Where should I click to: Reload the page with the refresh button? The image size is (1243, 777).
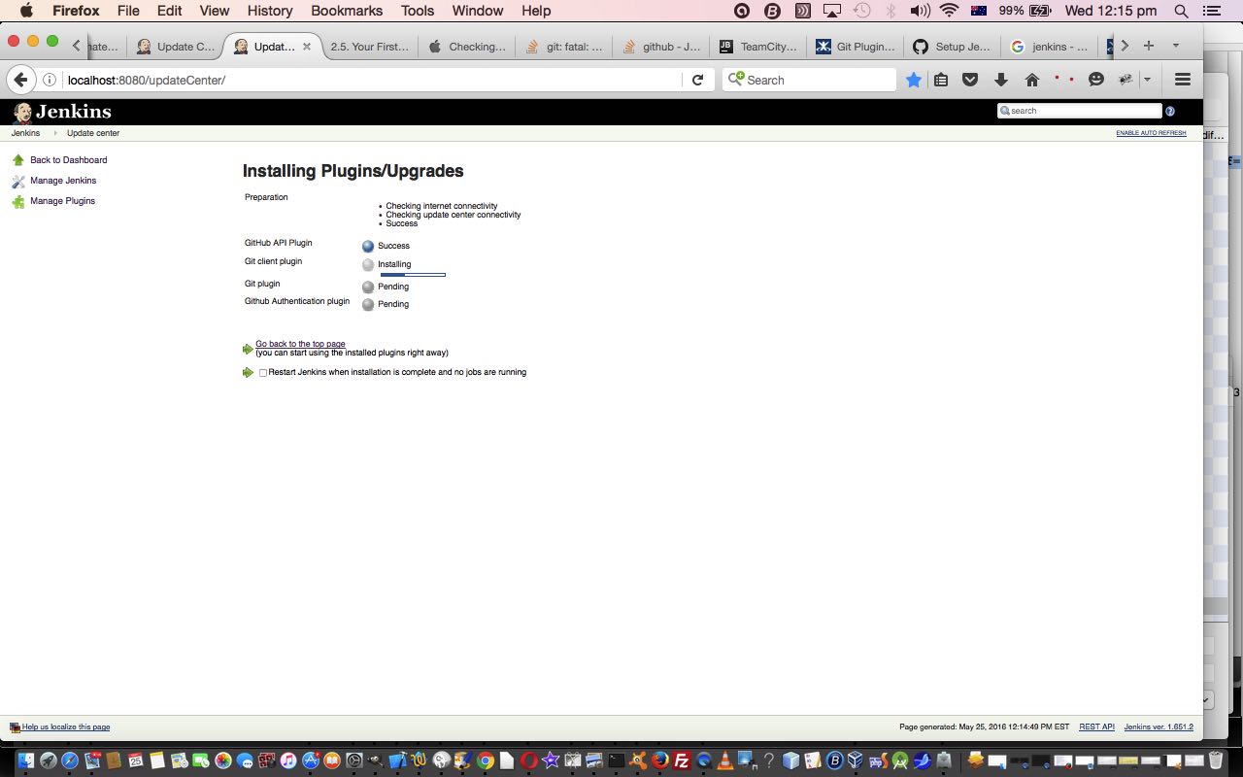697,80
